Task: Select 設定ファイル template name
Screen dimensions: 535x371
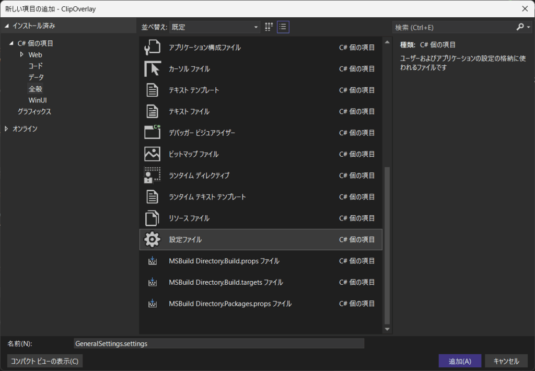Action: [185, 240]
